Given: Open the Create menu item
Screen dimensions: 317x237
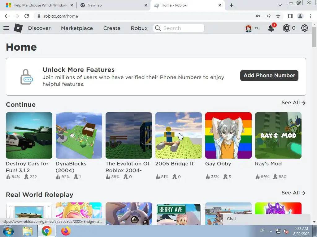Looking at the screenshot, I should click(112, 28).
